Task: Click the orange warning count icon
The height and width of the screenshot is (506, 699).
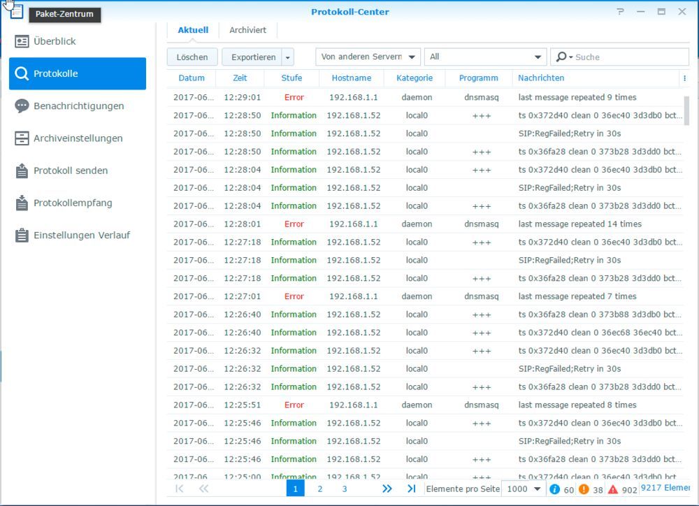Action: tap(585, 490)
